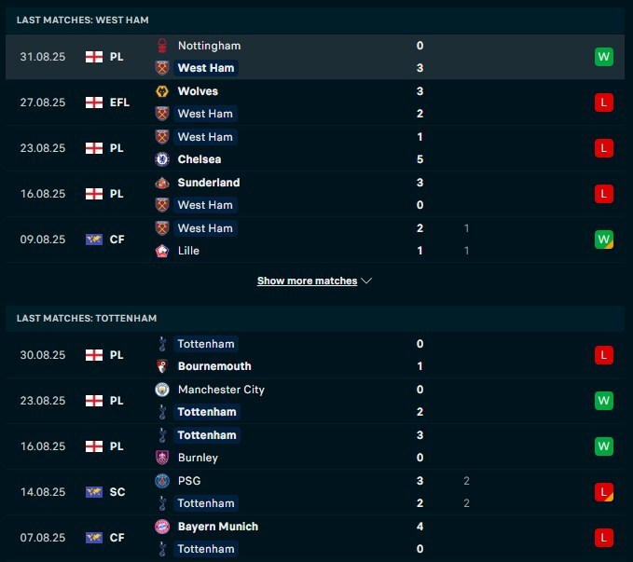Click the Chelsea club crest icon
This screenshot has width=633, height=562.
[162, 159]
